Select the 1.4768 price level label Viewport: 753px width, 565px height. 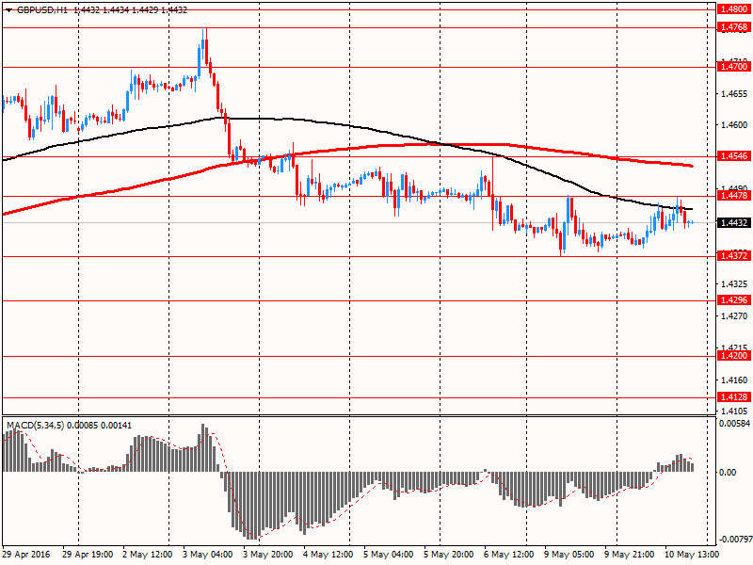tap(734, 27)
